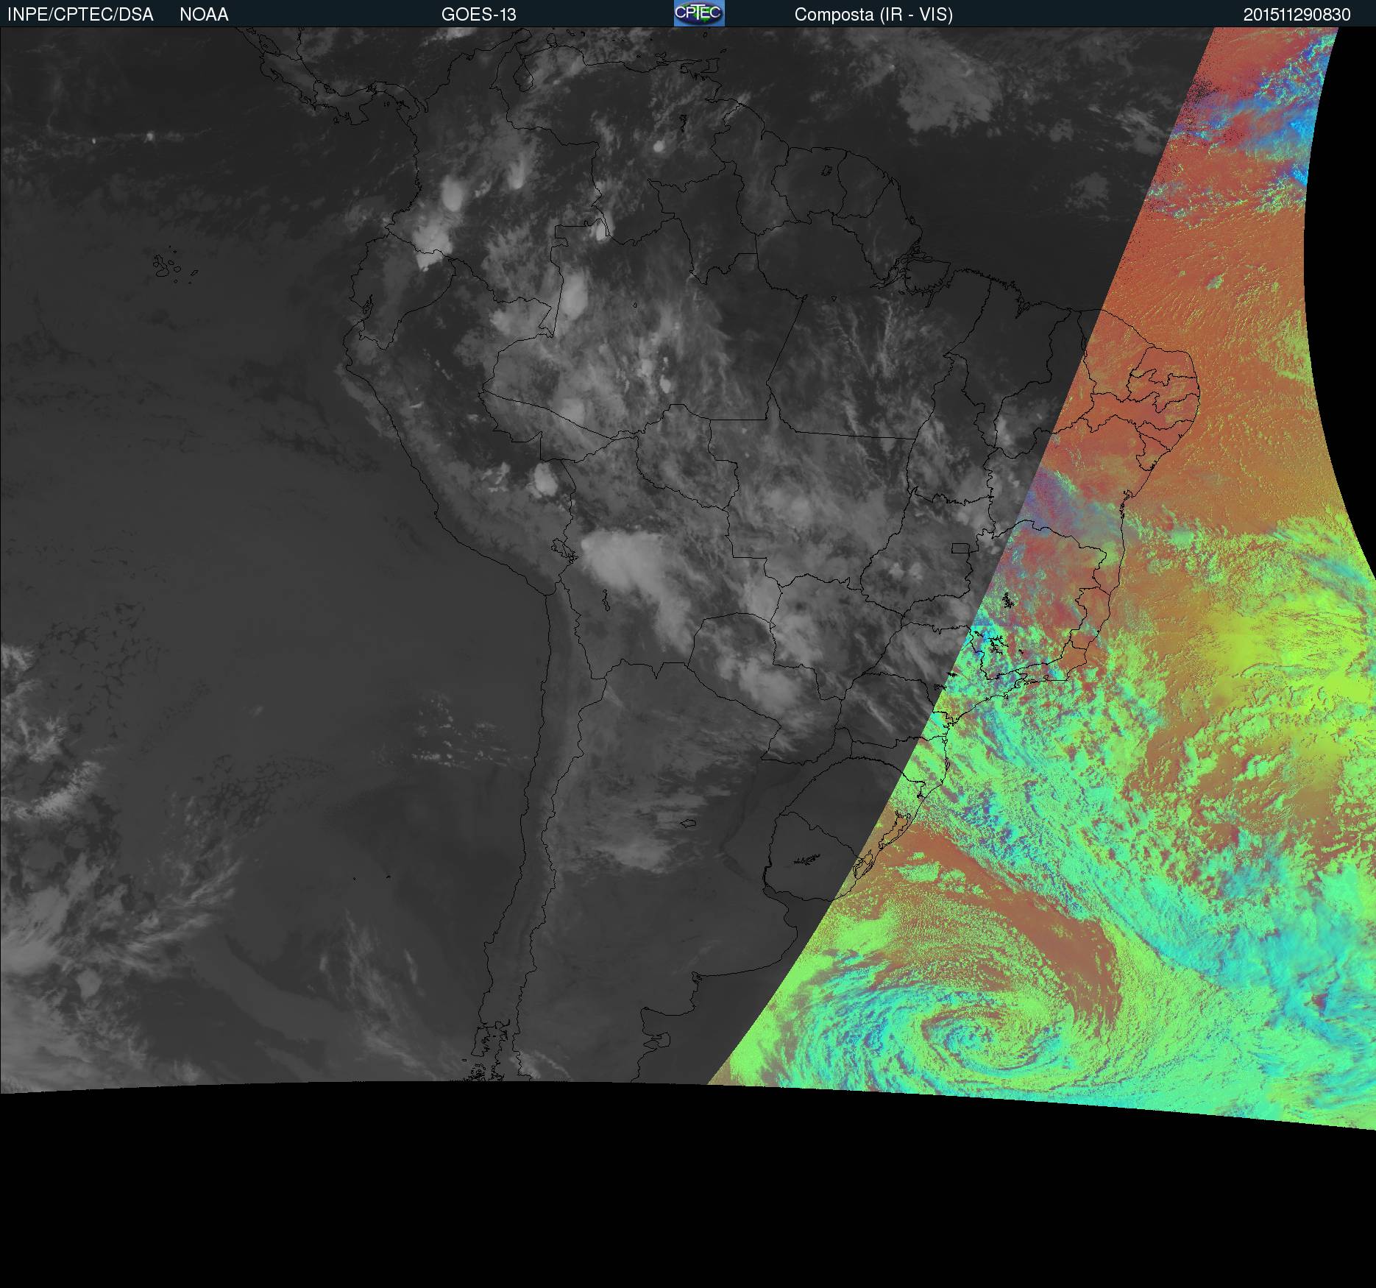Click the timestamp '201511290830'

1297,15
